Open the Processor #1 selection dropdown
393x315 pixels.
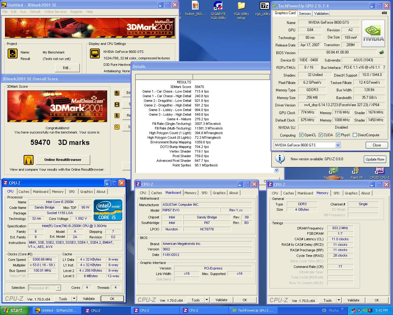point(58,288)
